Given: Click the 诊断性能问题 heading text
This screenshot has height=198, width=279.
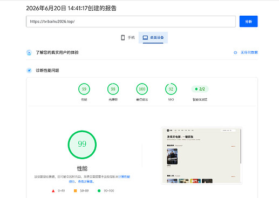Looking at the screenshot, I should (47, 71).
